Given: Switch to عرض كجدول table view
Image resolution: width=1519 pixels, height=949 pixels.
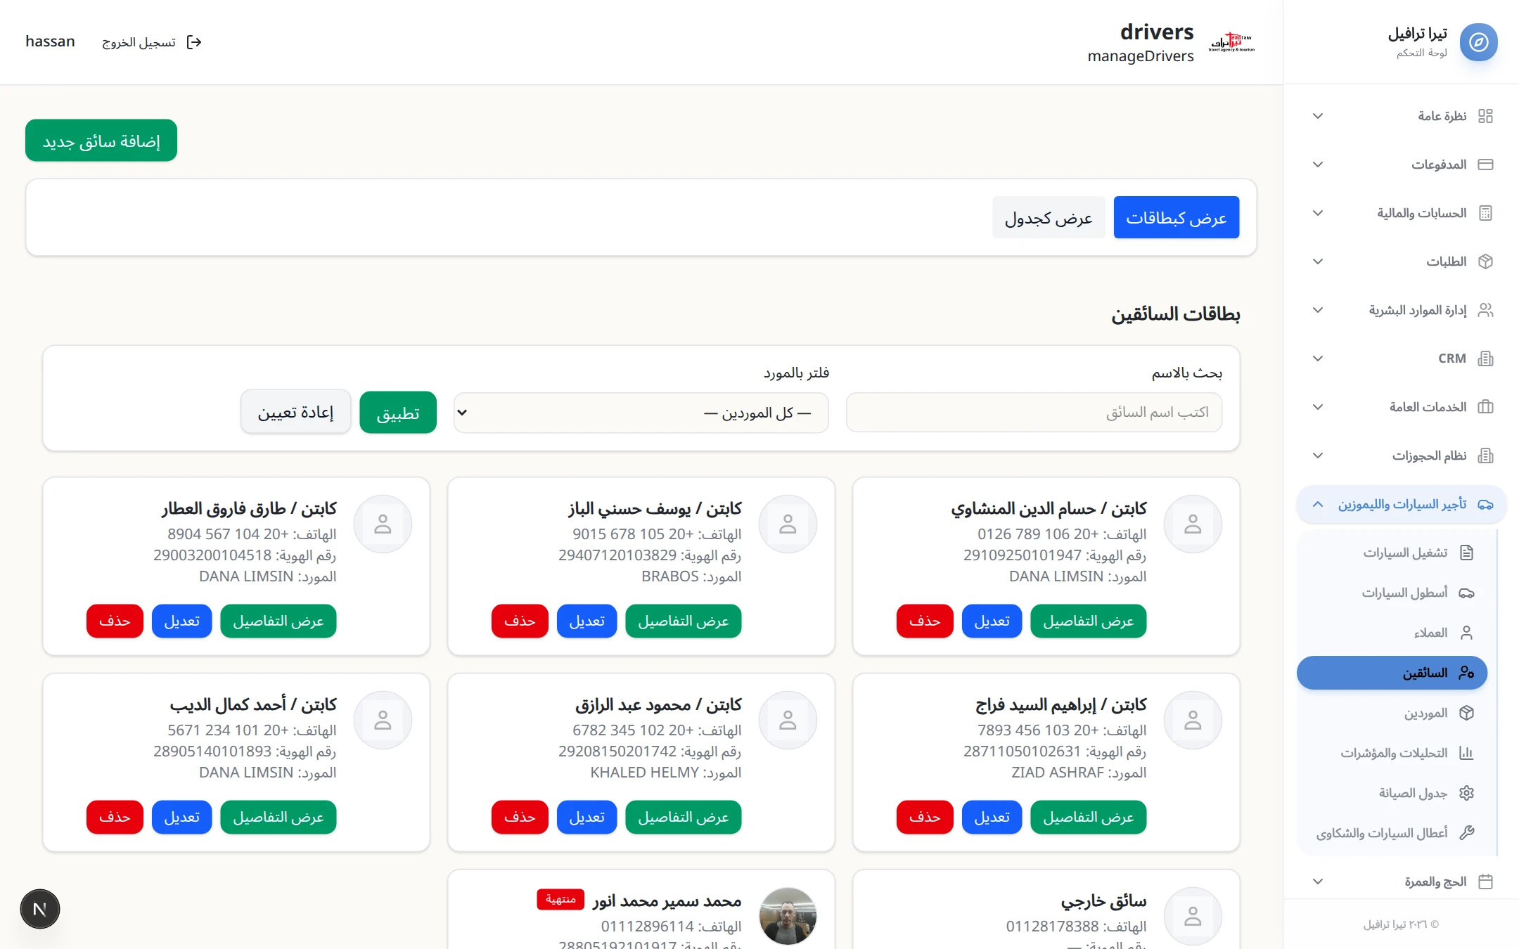Looking at the screenshot, I should (x=1049, y=217).
